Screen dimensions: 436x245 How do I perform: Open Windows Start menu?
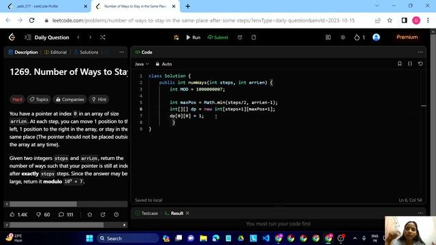(89, 238)
